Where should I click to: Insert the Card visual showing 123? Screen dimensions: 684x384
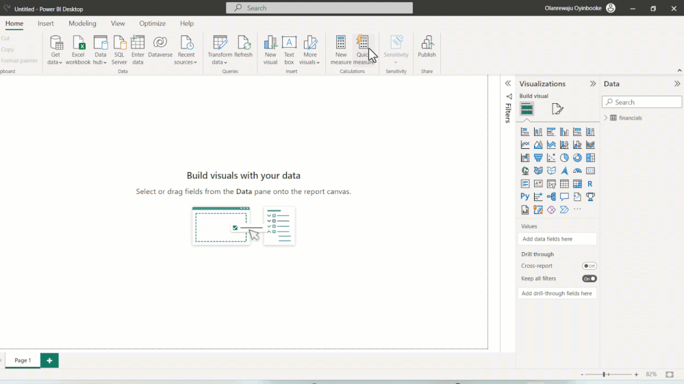(x=590, y=171)
